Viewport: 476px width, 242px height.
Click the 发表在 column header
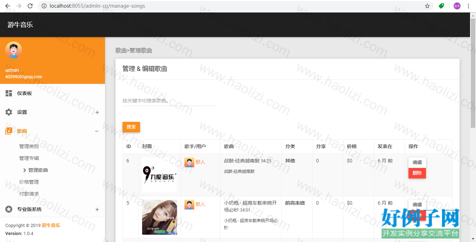(x=385, y=146)
